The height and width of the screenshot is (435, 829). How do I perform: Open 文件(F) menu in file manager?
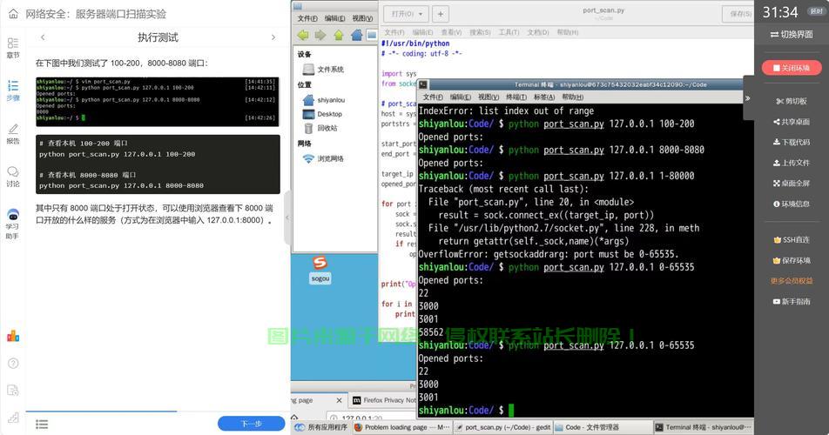coord(307,18)
